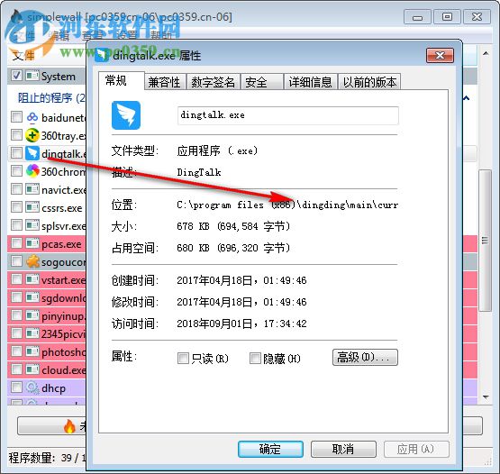Check the cssrs.exe checkbox
Viewport: 500px width, 474px height.
[x=16, y=207]
